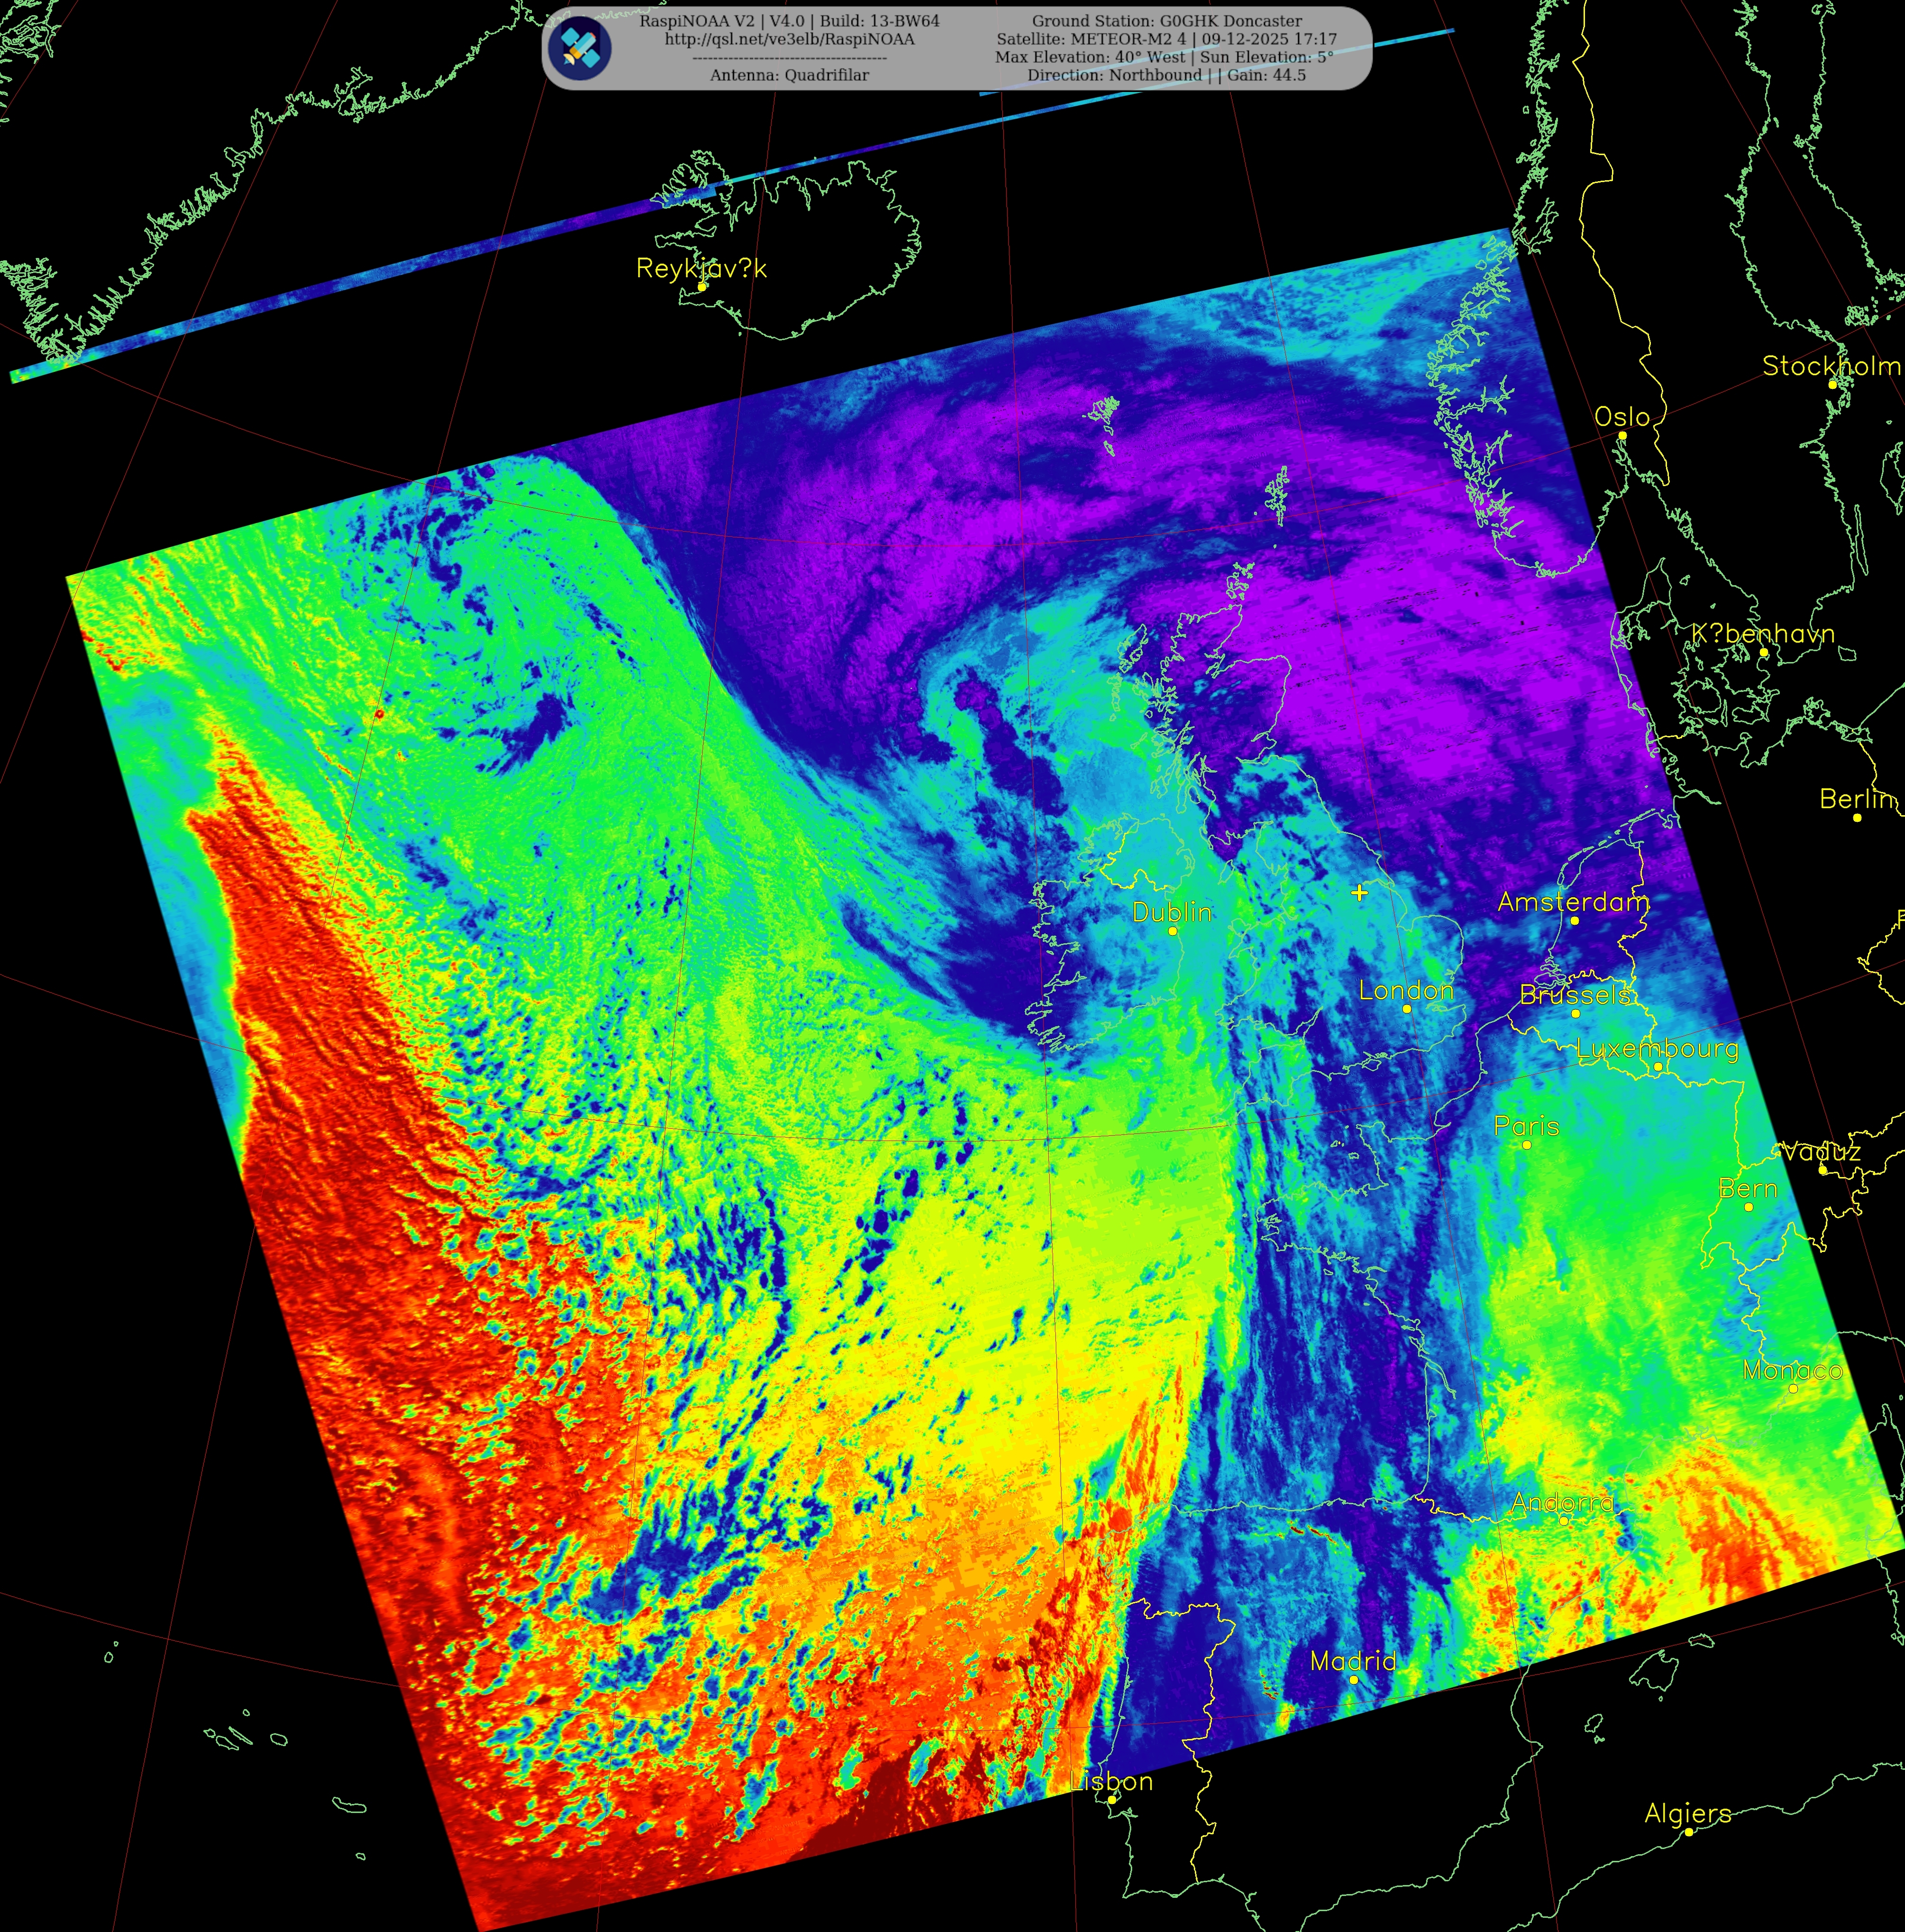Image resolution: width=1905 pixels, height=1932 pixels.
Task: Click the Amsterdam city label
Action: click(x=1573, y=902)
